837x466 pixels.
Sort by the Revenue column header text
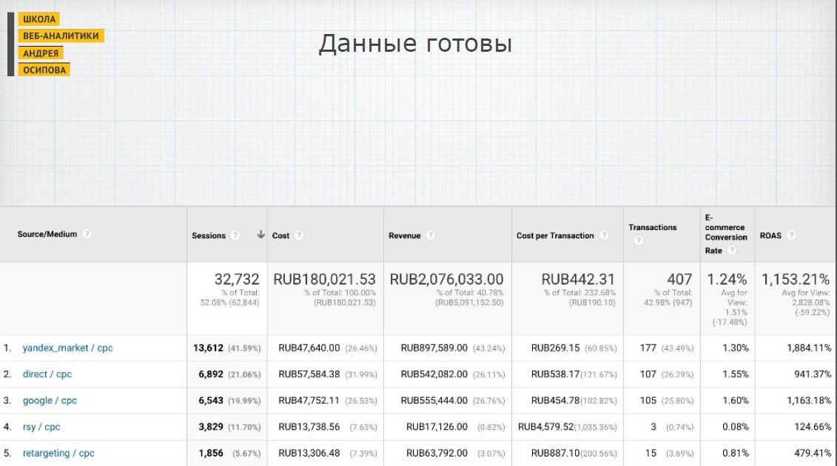(x=404, y=236)
